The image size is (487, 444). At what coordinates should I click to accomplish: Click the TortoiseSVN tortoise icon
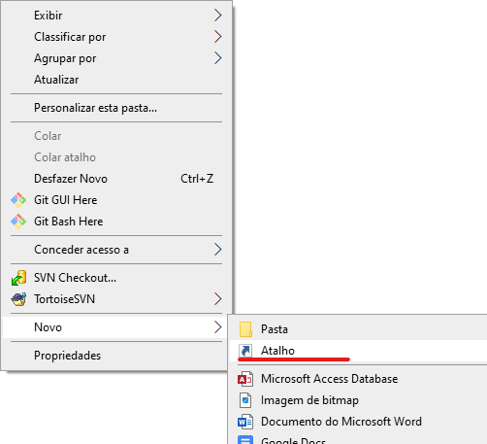[18, 299]
